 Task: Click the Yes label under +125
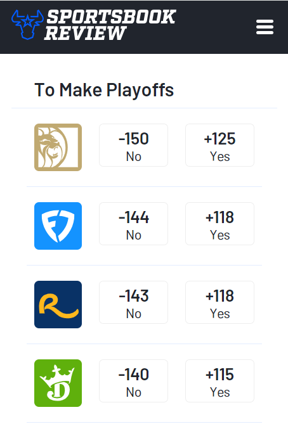point(219,157)
